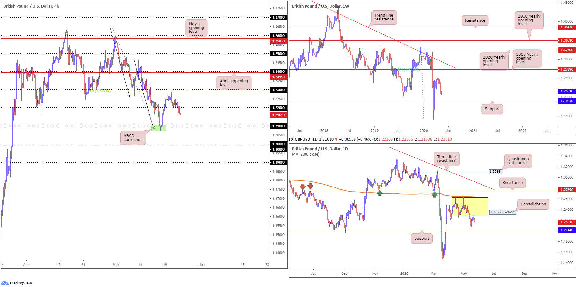This screenshot has width=576, height=287.
Task: Click the TradingView cloud logo
Action: coord(4,283)
